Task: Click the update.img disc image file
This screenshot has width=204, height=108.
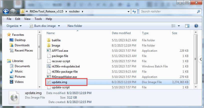Action: 59,82
